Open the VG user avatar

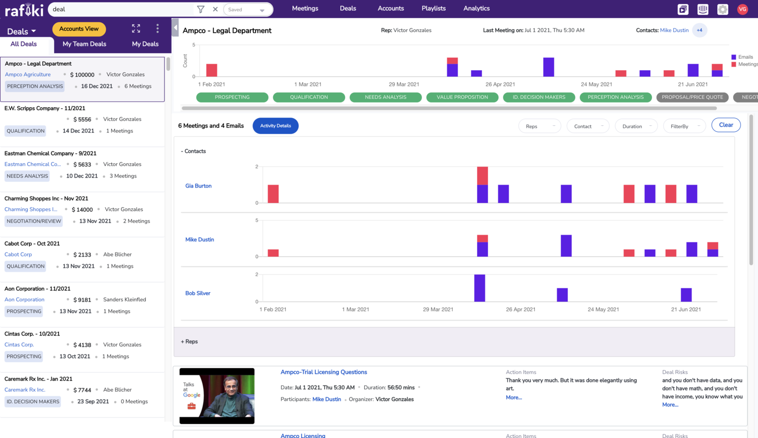pos(743,9)
